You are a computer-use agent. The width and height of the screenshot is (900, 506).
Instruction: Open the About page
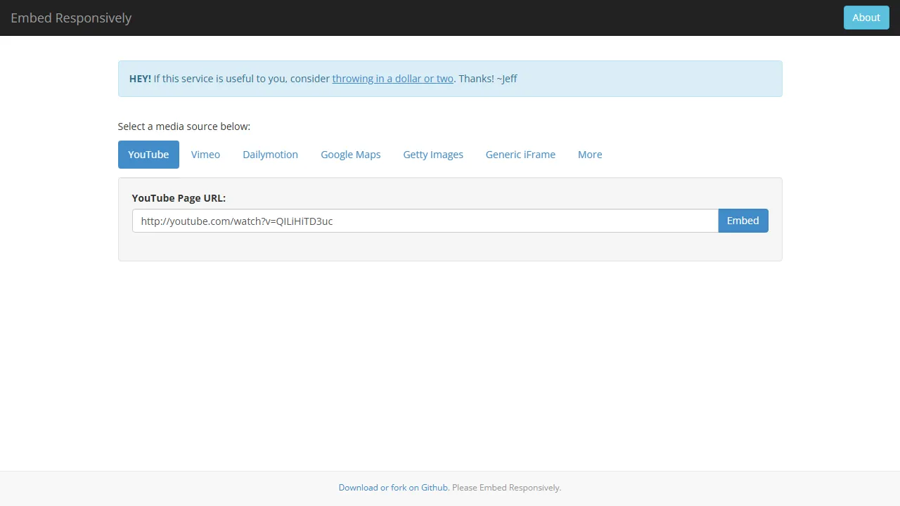coord(866,17)
